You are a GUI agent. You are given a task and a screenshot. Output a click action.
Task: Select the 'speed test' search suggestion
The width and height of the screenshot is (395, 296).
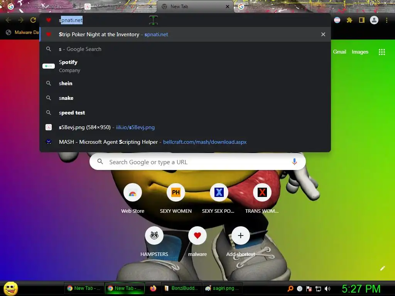pyautogui.click(x=185, y=113)
